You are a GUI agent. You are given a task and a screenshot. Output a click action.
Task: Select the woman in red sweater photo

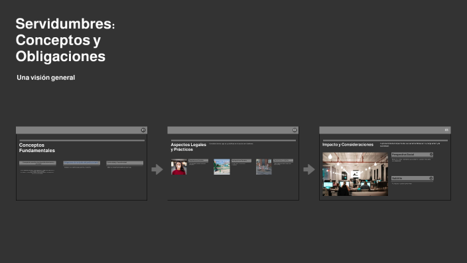179,167
